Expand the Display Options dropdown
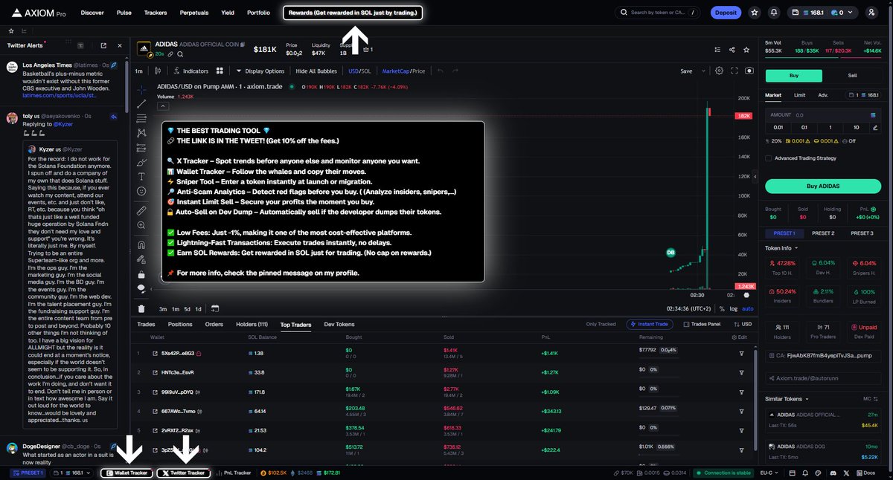 (260, 71)
